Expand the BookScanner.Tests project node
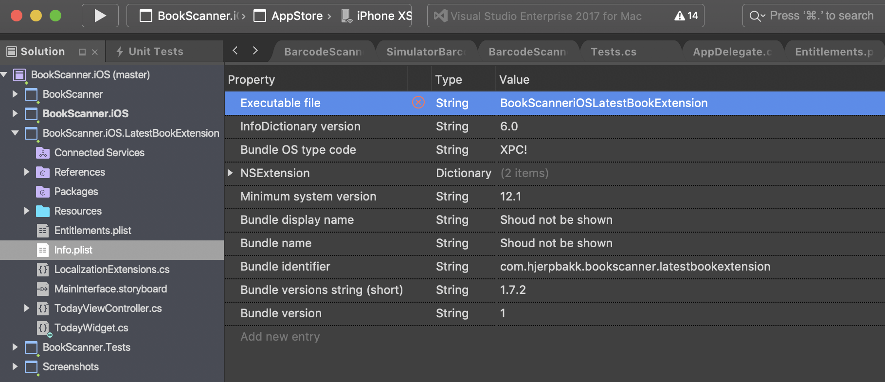The image size is (885, 382). coord(15,347)
